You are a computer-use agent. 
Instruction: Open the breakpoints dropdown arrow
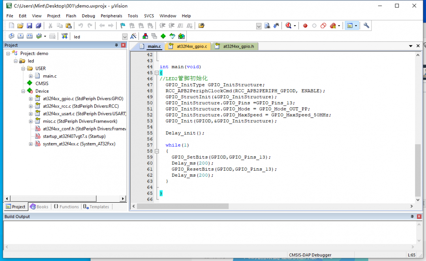coord(339,26)
